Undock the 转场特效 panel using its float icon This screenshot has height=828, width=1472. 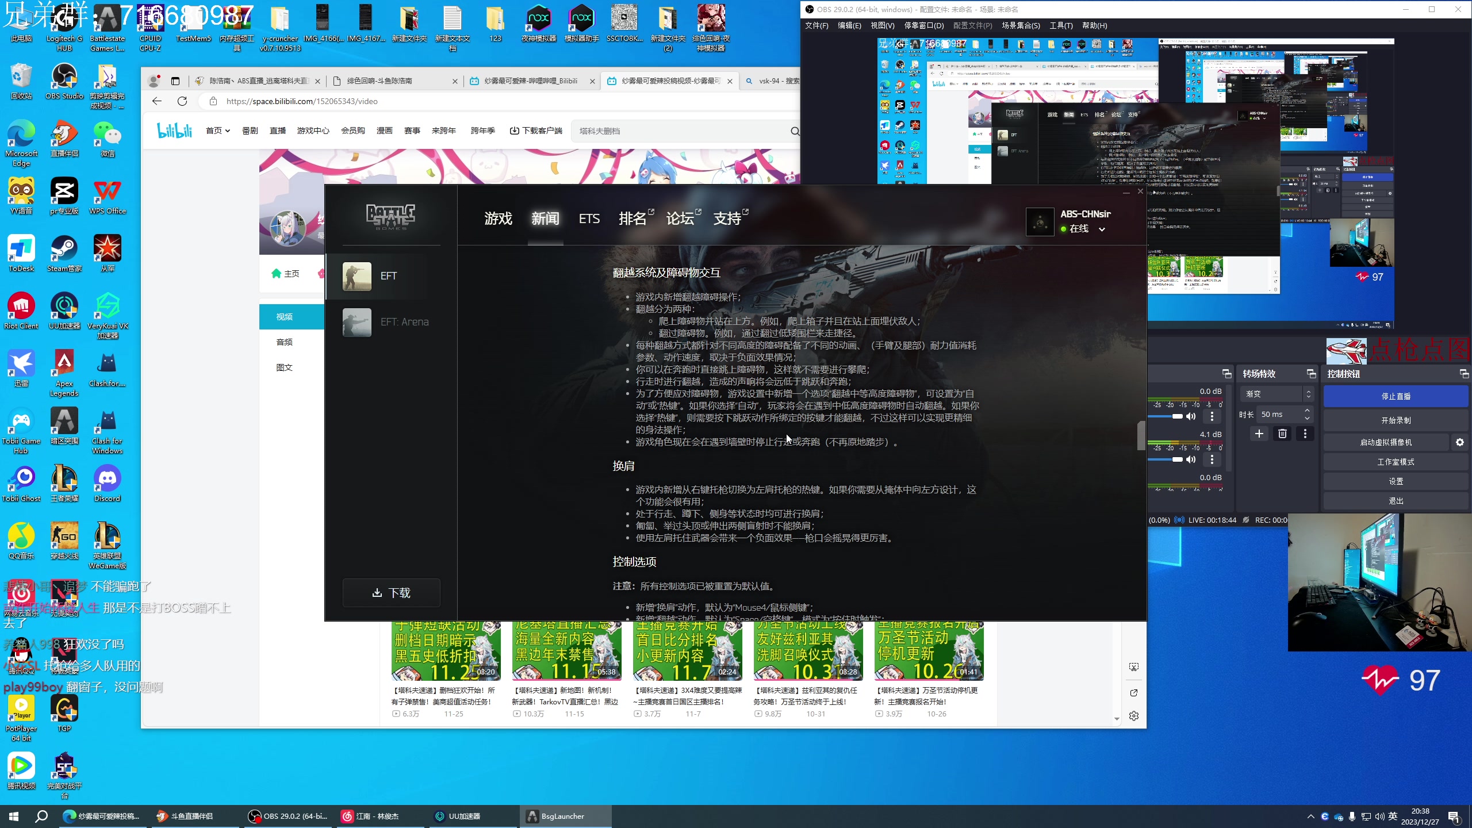coord(1312,374)
